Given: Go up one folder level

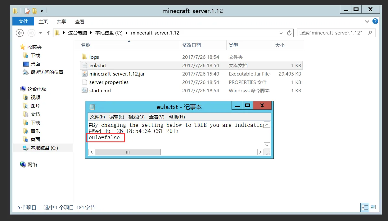Looking at the screenshot, I should (48, 33).
